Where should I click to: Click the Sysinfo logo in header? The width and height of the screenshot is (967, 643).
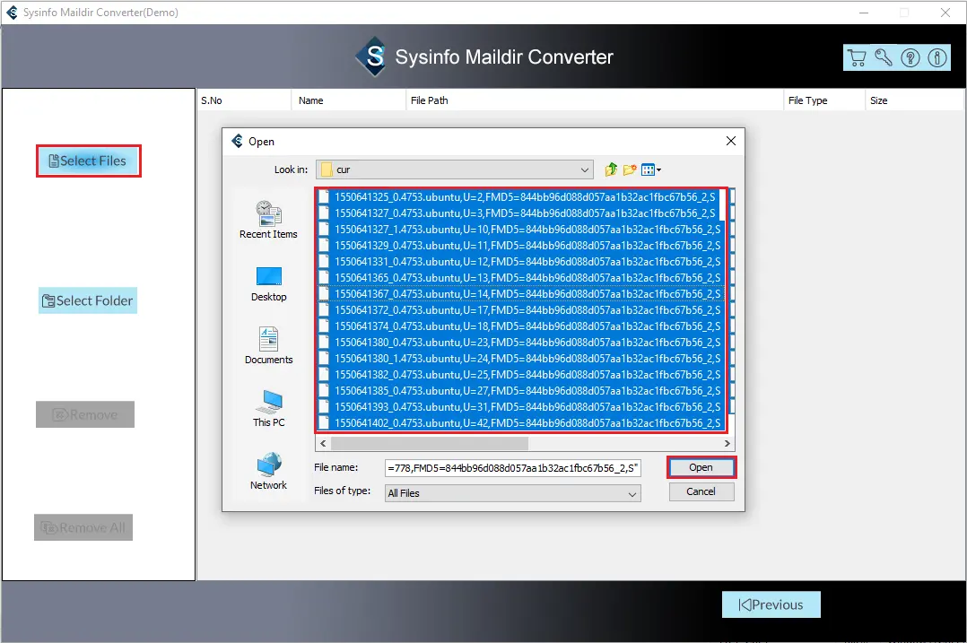click(372, 56)
